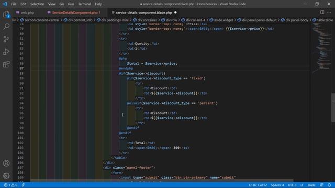
Task: Open breadcrumb div.paddings-mini
Action: tap(115, 20)
